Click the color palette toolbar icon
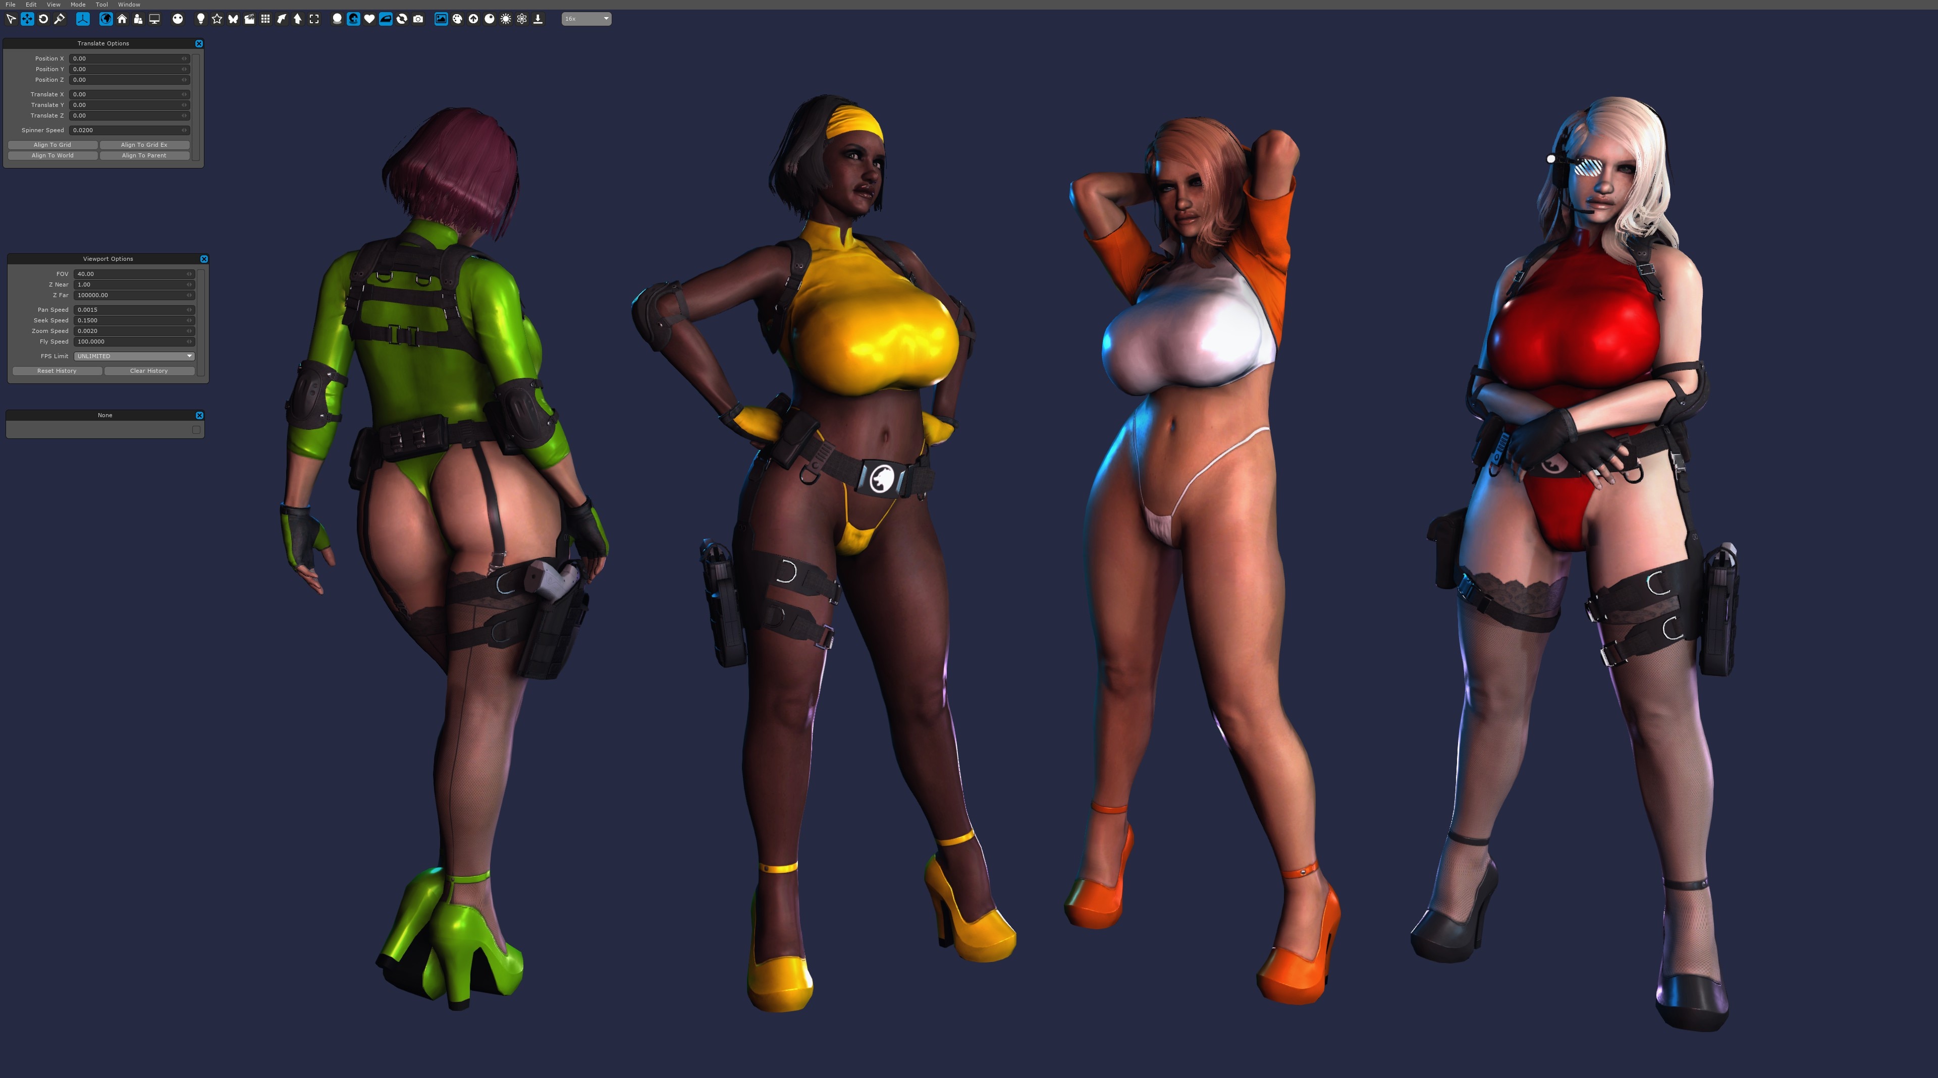1938x1078 pixels. pos(457,19)
